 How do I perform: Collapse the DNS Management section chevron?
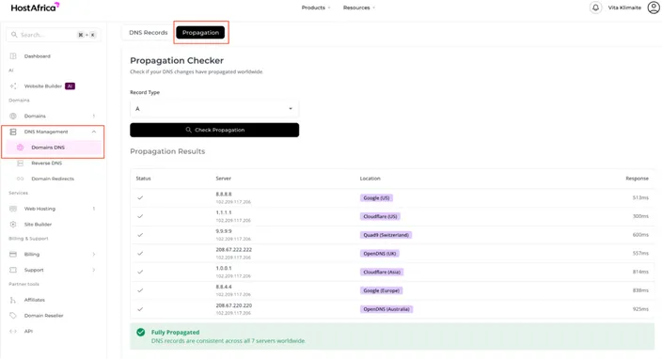point(94,133)
